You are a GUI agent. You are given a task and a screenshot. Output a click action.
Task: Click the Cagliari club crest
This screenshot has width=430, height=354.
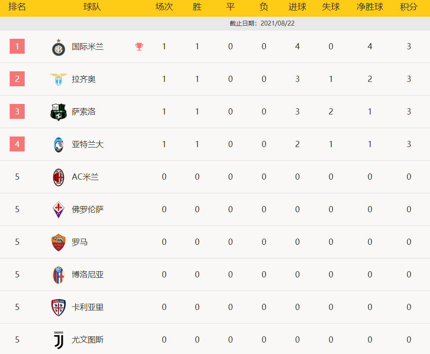click(59, 307)
